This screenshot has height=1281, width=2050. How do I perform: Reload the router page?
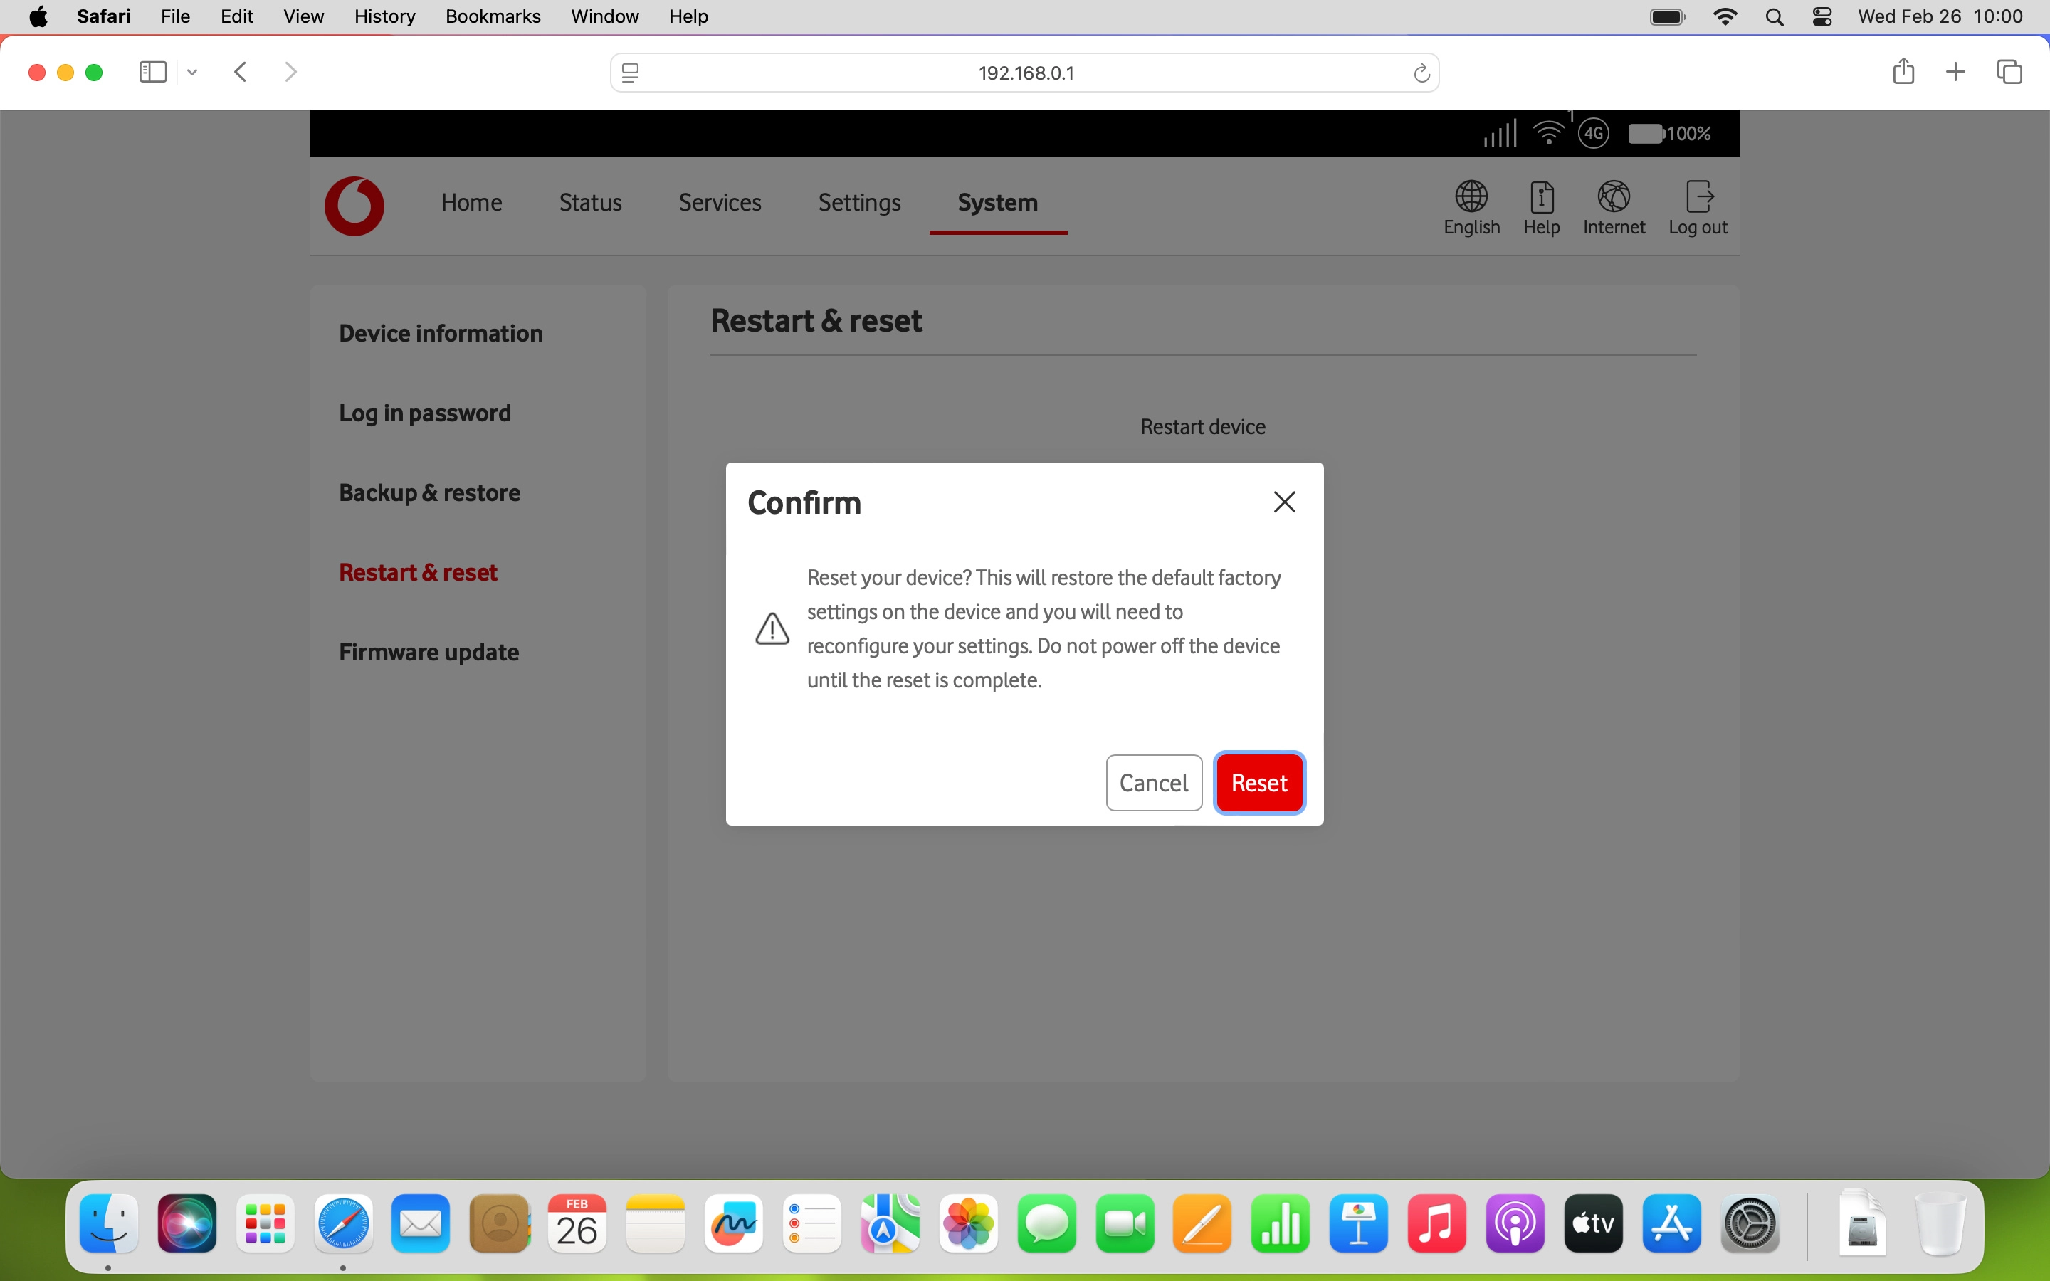click(x=1421, y=72)
